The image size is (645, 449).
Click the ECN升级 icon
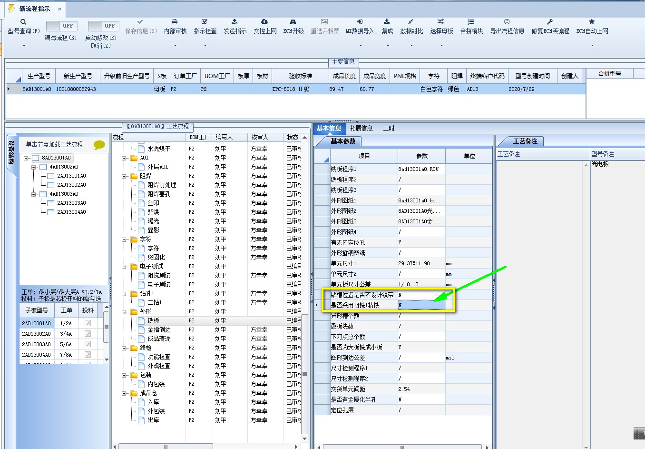point(293,22)
